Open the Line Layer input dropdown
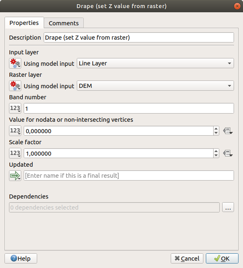243x268 pixels. [155, 63]
